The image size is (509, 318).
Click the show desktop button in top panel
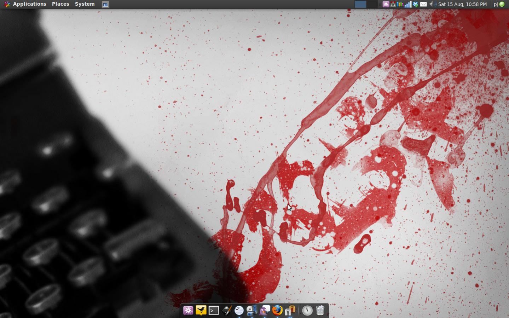click(x=105, y=4)
